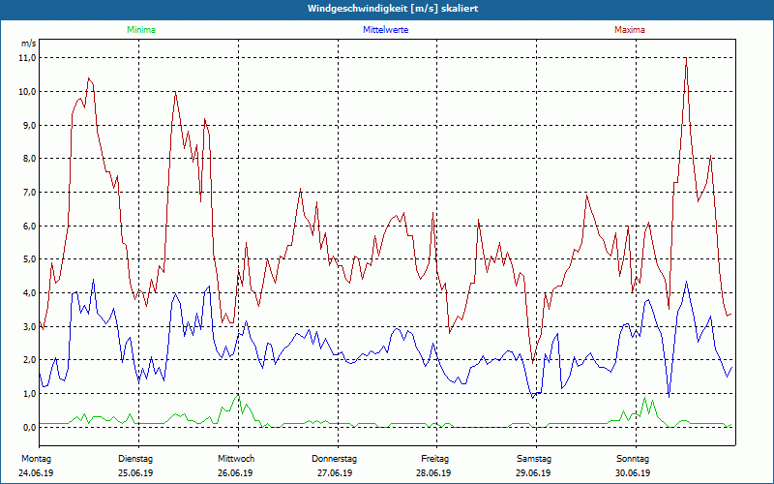The height and width of the screenshot is (484, 774).
Task: Click the 2,0 y-axis value
Action: 29,360
